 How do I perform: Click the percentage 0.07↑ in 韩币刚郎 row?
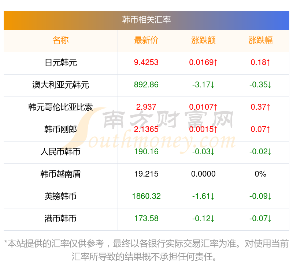click(260, 129)
